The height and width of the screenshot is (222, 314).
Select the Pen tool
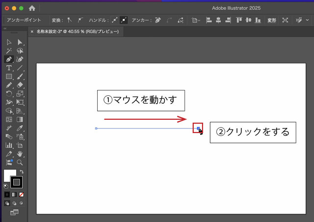pos(9,59)
